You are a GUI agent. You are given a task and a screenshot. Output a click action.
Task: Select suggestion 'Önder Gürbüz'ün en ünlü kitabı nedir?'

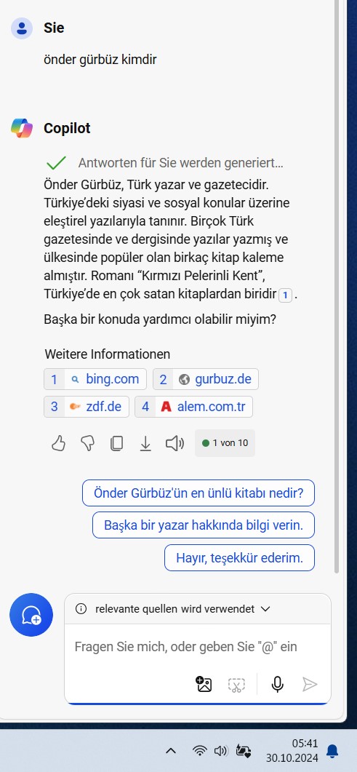pyautogui.click(x=198, y=493)
